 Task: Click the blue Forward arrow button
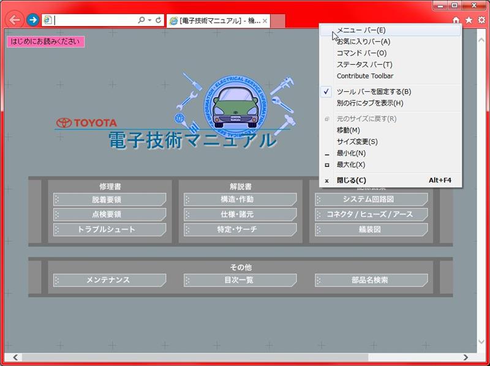click(x=32, y=20)
